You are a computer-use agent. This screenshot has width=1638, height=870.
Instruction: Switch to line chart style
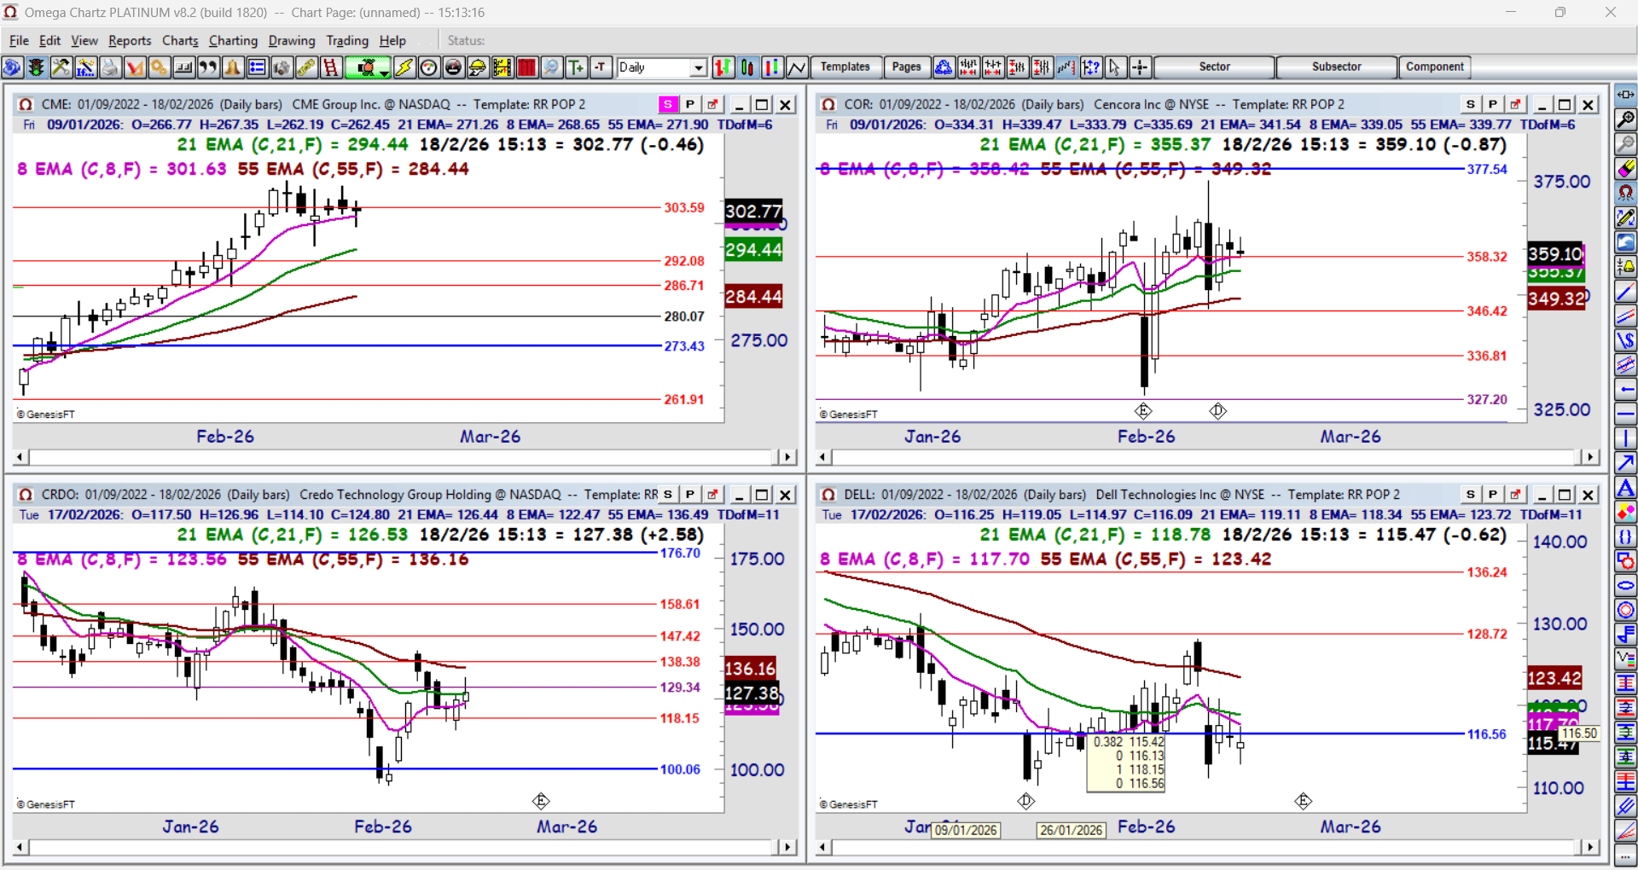pyautogui.click(x=798, y=67)
